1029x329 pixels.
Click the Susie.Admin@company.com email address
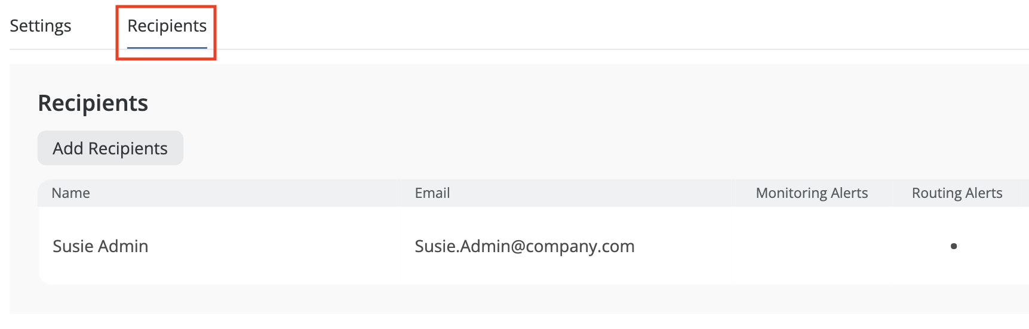[524, 246]
